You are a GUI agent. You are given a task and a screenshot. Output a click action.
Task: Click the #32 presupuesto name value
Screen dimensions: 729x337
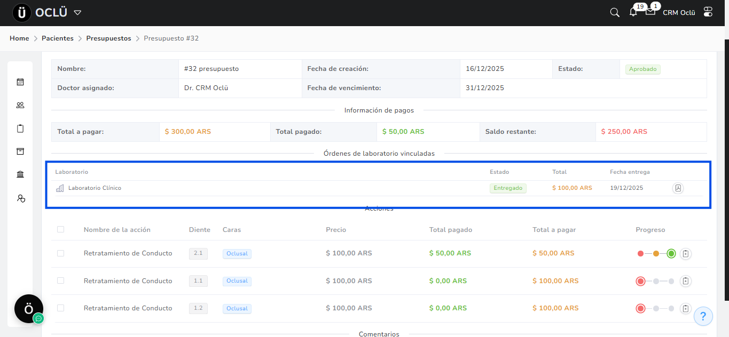[x=211, y=69]
